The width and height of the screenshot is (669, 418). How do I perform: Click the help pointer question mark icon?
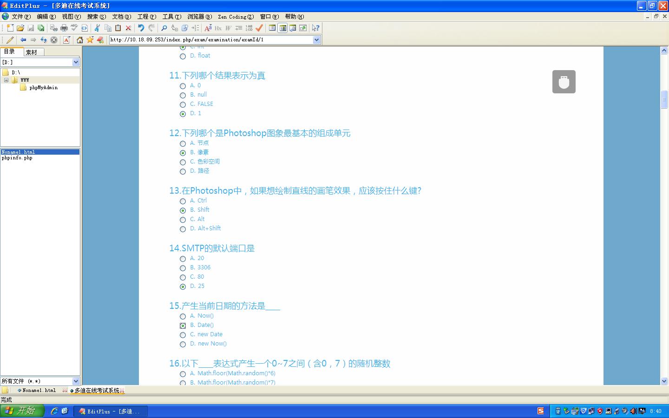[x=315, y=28]
